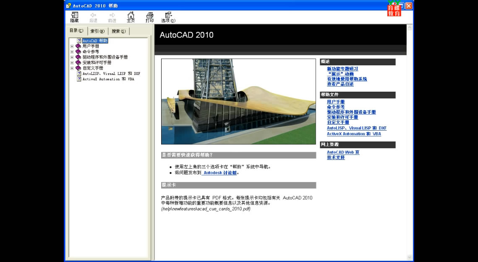Open the AutoCAD Web 页 link
Image resolution: width=478 pixels, height=262 pixels.
click(x=343, y=152)
